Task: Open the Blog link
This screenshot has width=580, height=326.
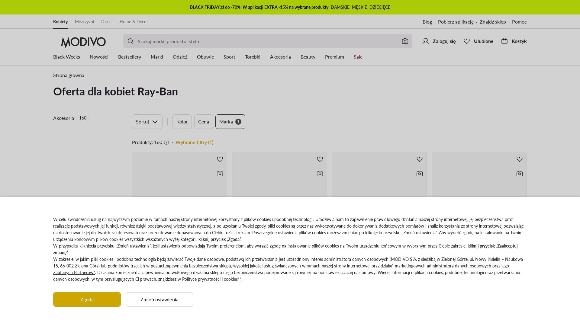Action: (x=427, y=22)
